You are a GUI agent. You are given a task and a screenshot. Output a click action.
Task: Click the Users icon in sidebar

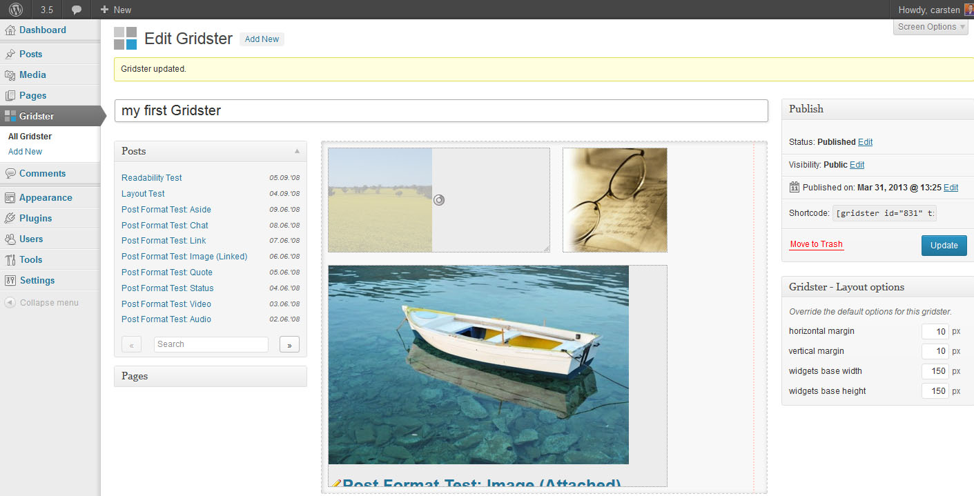tap(10, 239)
